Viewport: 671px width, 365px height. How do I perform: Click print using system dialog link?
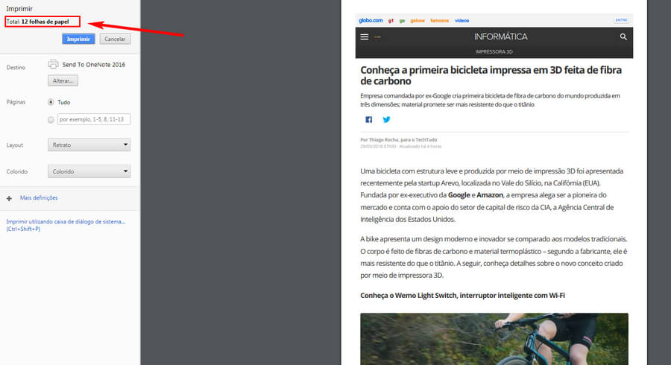(x=66, y=222)
